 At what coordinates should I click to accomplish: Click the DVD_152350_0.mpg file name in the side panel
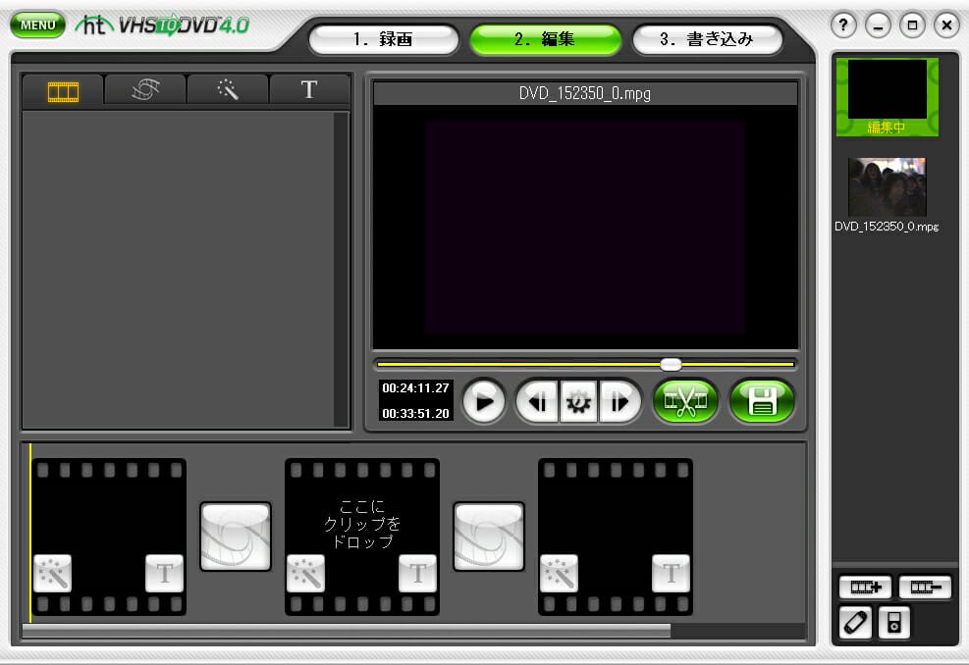click(887, 227)
